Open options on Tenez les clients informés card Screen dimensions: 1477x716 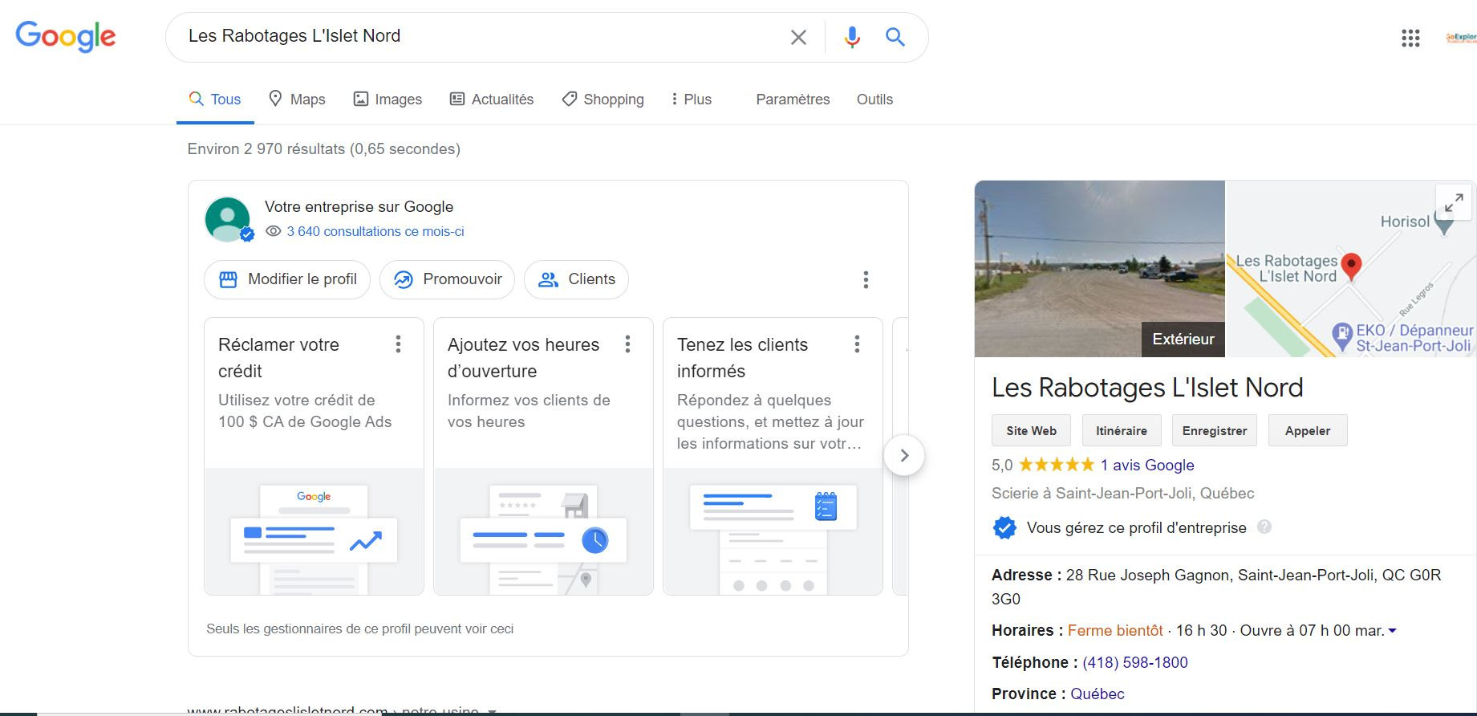click(x=857, y=344)
